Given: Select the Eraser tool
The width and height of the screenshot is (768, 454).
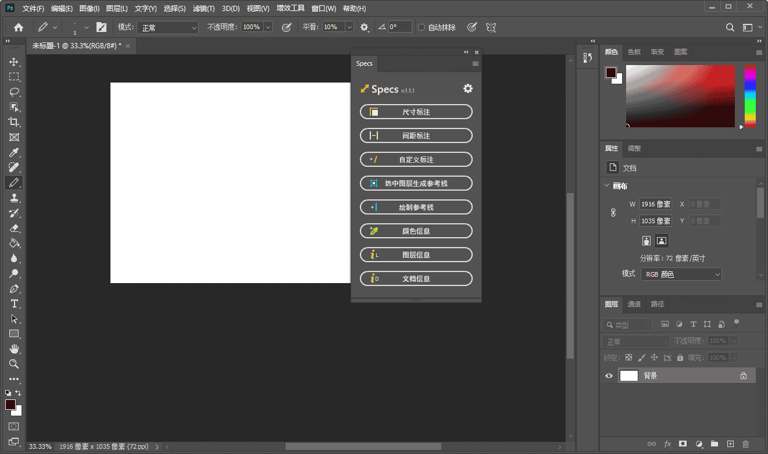Looking at the screenshot, I should coord(14,228).
